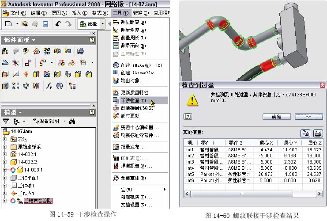The width and height of the screenshot is (327, 221).
Task: Choose 批量发布 menu entry
Action: click(x=140, y=147)
